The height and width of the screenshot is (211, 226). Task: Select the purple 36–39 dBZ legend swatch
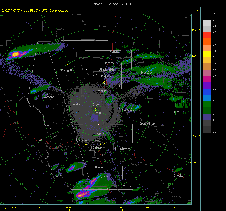click(x=207, y=85)
